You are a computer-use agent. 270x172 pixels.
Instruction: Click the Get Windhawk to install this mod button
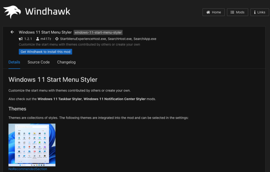click(x=45, y=52)
